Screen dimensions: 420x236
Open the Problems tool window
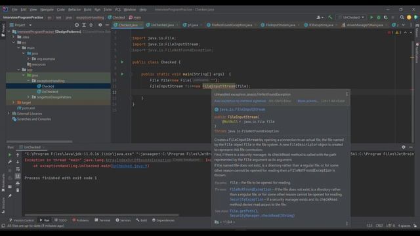(x=80, y=220)
